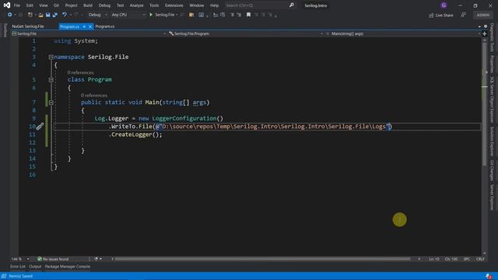Image resolution: width=498 pixels, height=280 pixels.
Task: Open the Extensions menu
Action: (174, 5)
